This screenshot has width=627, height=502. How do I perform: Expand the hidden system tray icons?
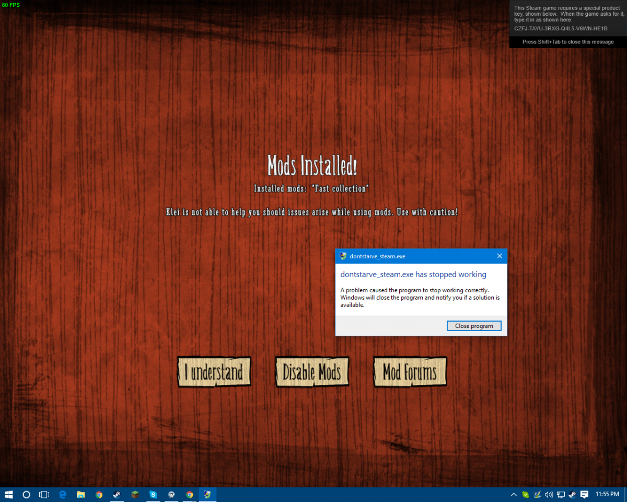pyautogui.click(x=514, y=494)
